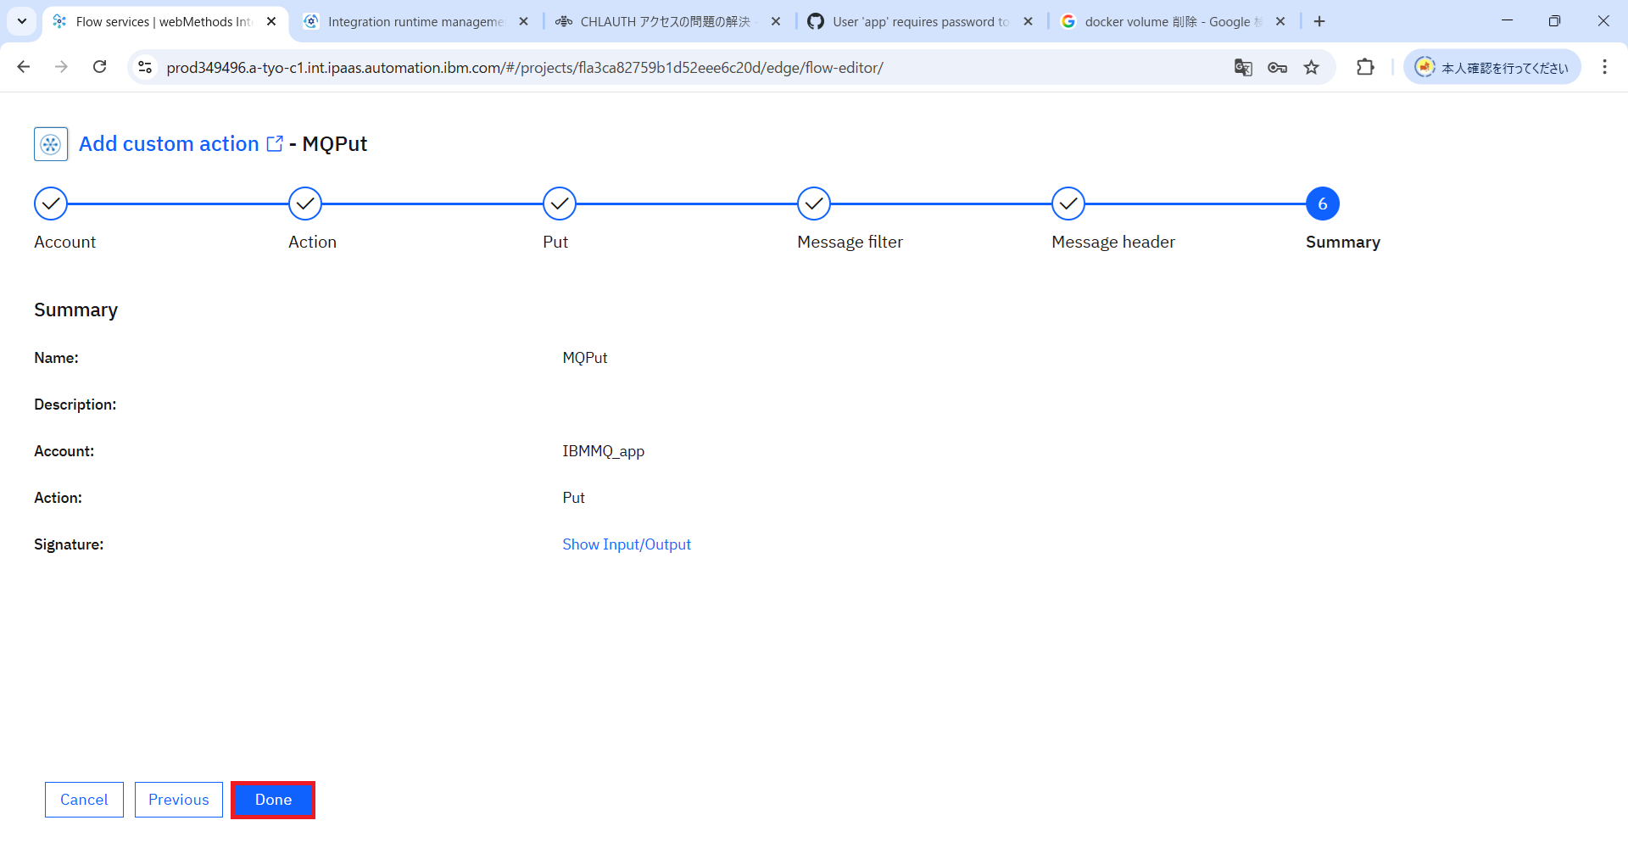
Task: Go to the Message filter step circle
Action: pyautogui.click(x=814, y=204)
